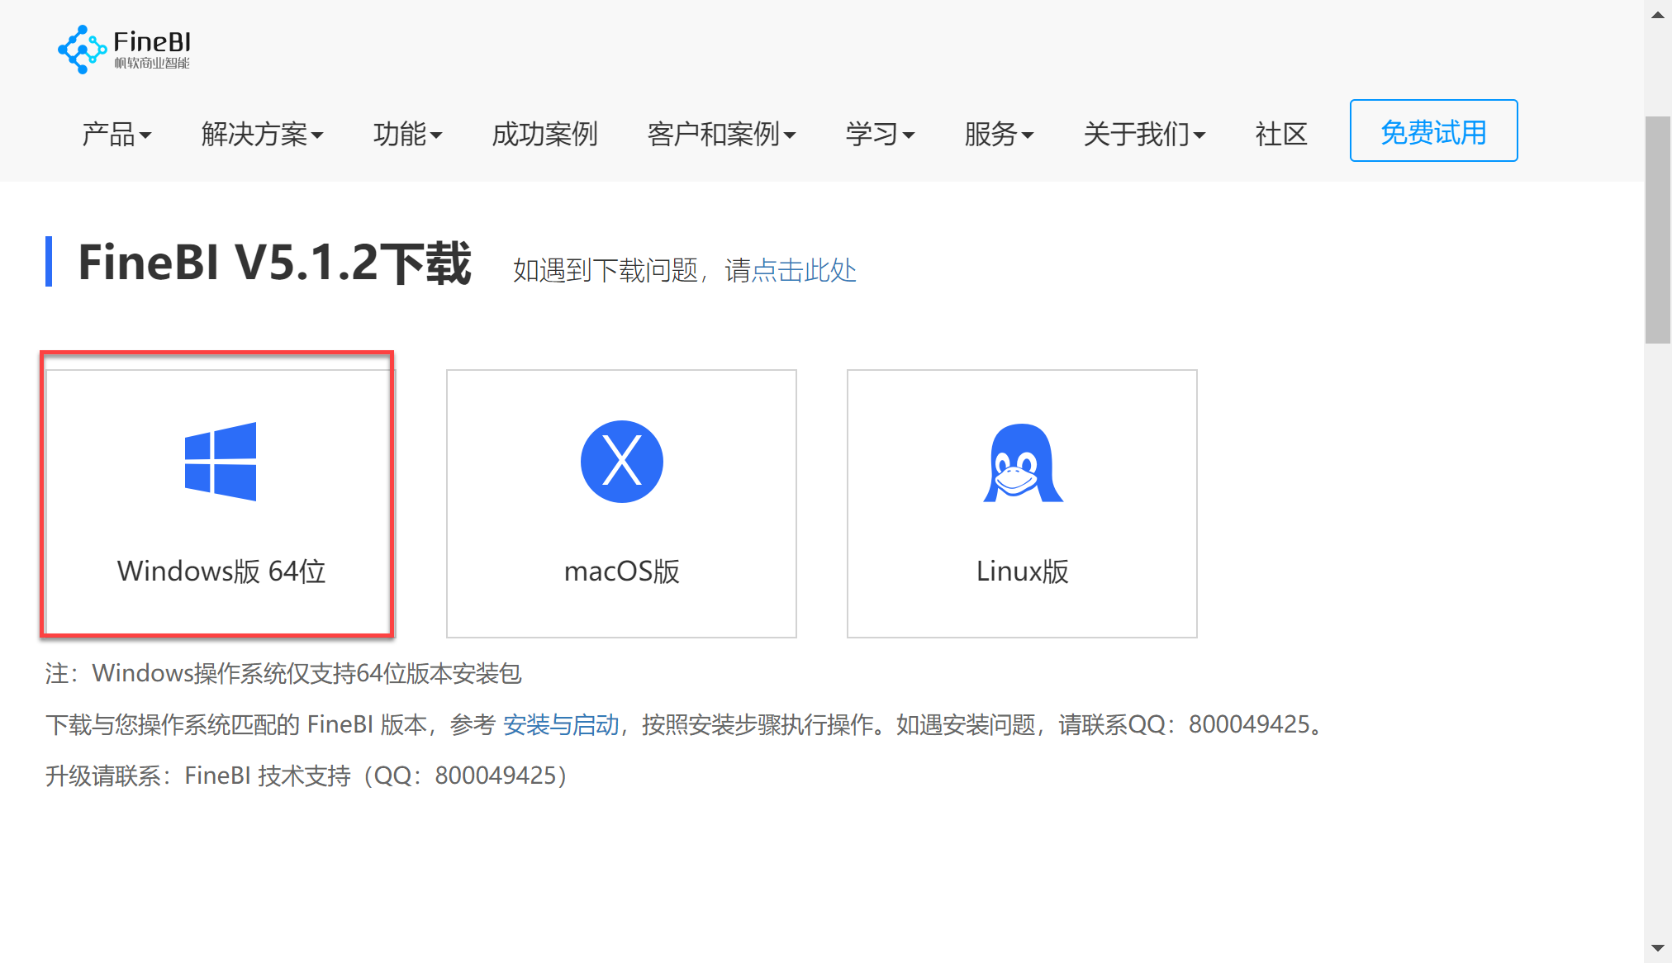Click the vertical scrollbar thumb
This screenshot has width=1672, height=963.
[1657, 230]
